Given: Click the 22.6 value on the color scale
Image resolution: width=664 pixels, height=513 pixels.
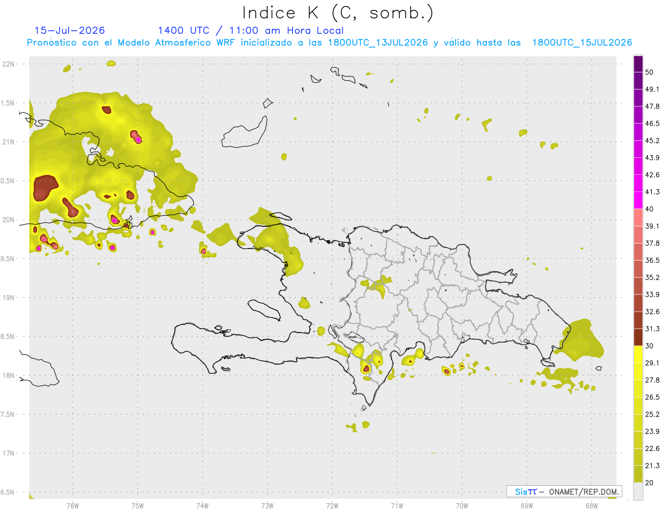Looking at the screenshot, I should tap(652, 449).
